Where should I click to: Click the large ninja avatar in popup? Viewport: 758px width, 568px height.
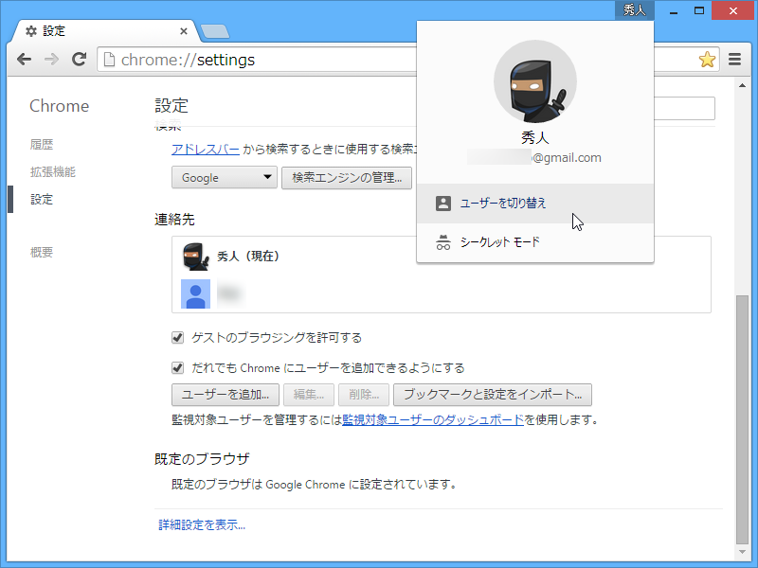point(535,81)
